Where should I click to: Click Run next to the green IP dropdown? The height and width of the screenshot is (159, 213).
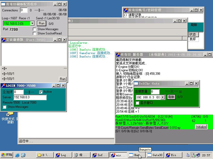click(x=41, y=23)
